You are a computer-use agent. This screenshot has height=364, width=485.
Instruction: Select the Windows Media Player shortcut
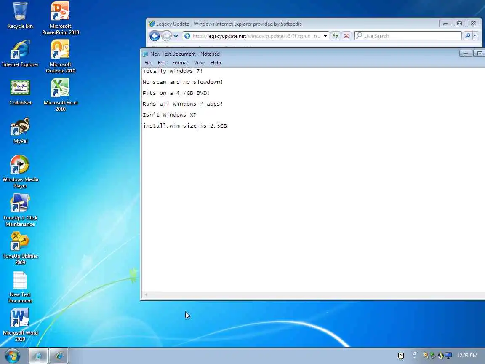click(20, 171)
